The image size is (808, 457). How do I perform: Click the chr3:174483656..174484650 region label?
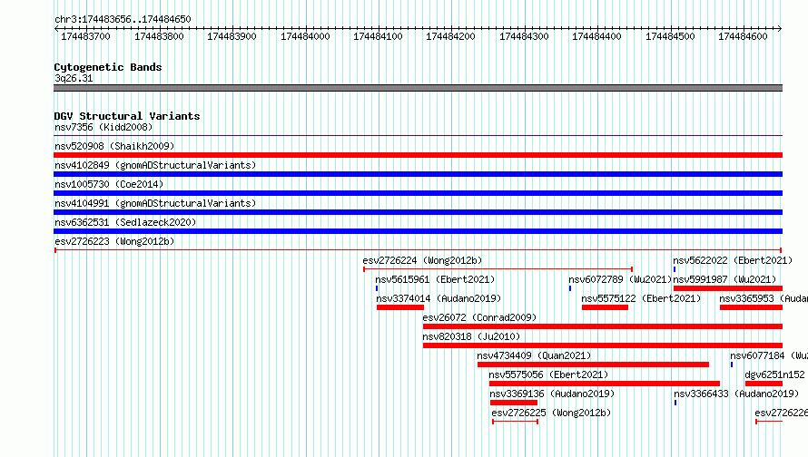(x=123, y=19)
